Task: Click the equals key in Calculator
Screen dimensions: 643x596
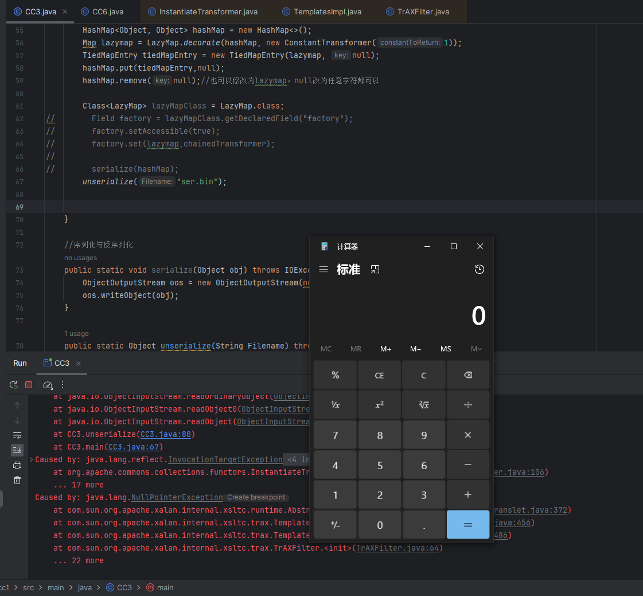Action: pos(468,525)
